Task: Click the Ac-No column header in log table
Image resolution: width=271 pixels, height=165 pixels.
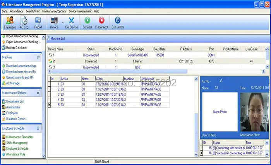Action: click(70, 79)
